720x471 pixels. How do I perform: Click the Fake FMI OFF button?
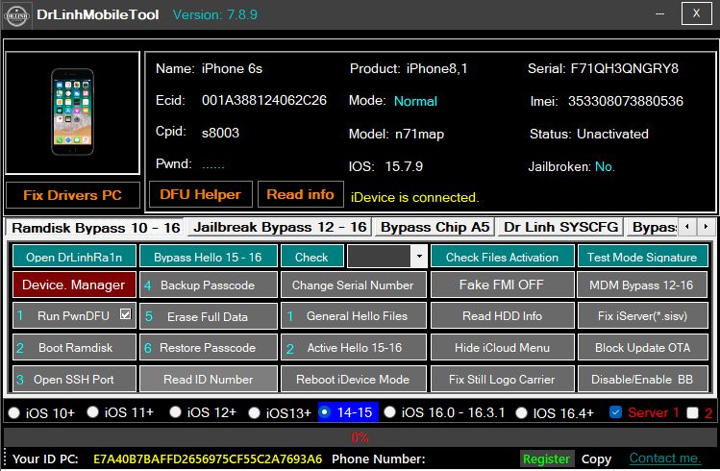pos(503,285)
